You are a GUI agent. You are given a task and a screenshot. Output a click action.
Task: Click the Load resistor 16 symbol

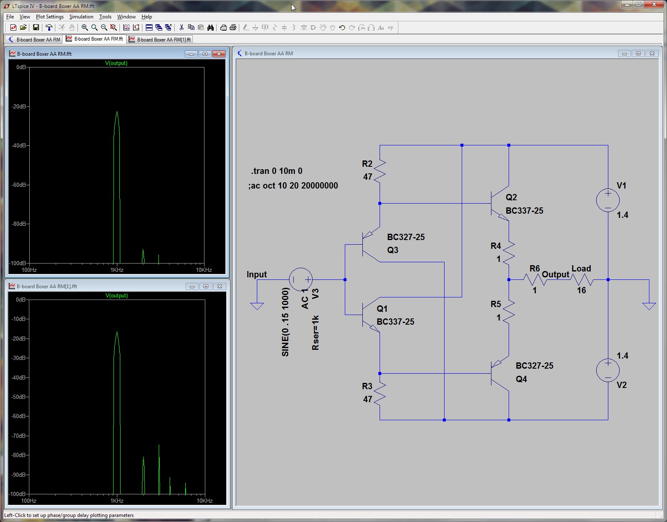(582, 279)
